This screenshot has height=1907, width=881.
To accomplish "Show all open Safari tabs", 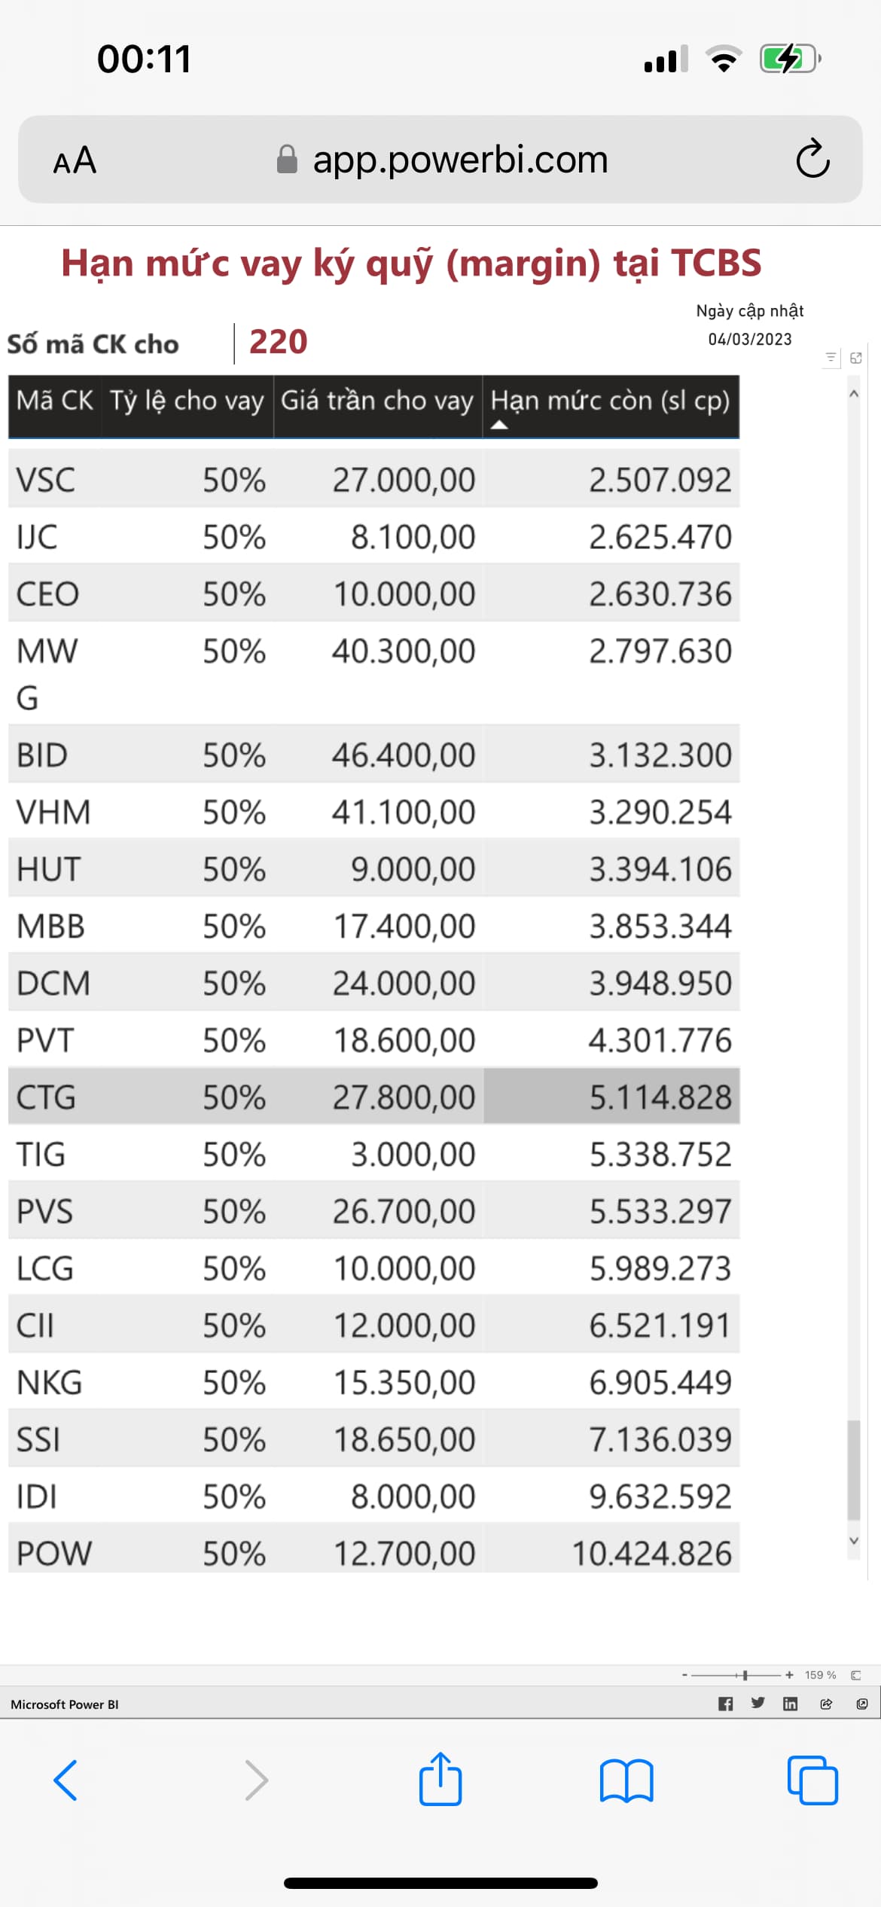I will click(x=812, y=1780).
